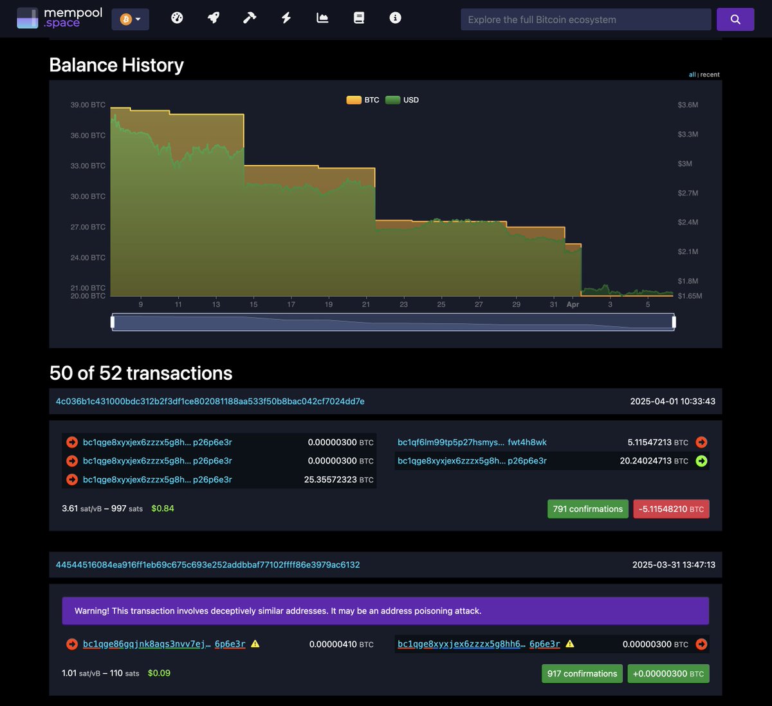The width and height of the screenshot is (772, 706).
Task: View network graphs via the chart icon
Action: (322, 18)
